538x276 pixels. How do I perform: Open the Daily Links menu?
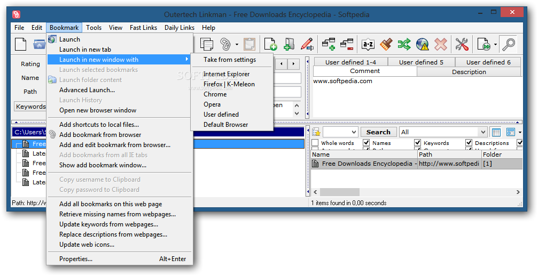coord(180,28)
